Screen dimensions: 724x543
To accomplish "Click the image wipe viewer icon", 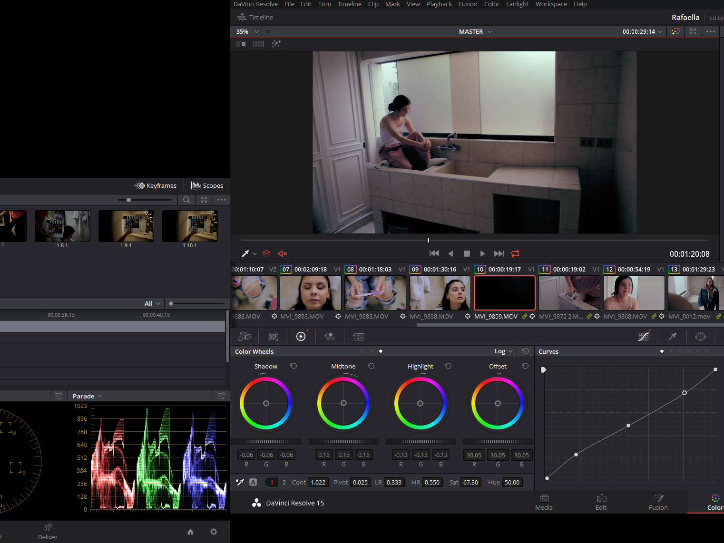I will 241,44.
